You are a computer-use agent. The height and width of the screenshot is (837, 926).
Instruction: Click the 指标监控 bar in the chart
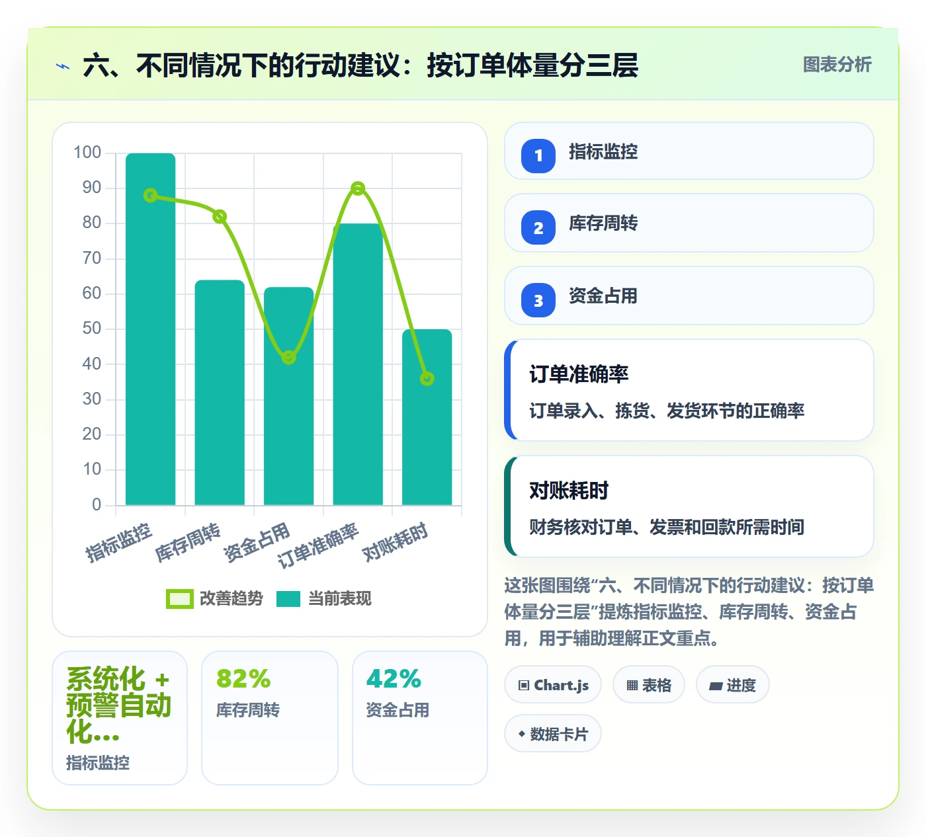[151, 329]
